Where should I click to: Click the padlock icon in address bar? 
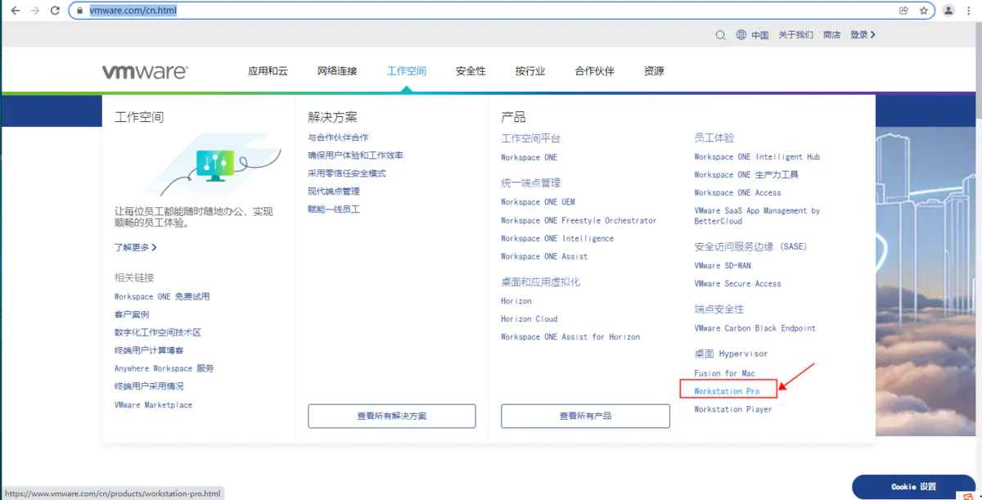[79, 11]
